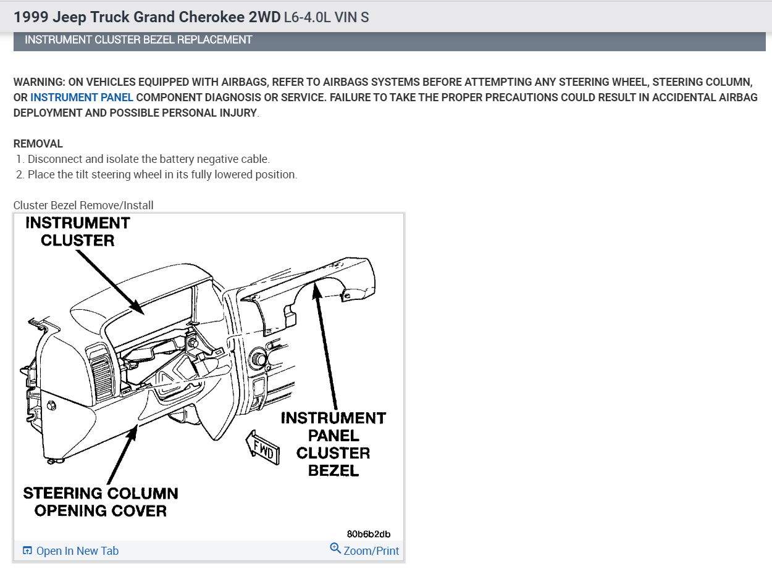Open the Cluster Bezel diagram image

tap(209, 377)
